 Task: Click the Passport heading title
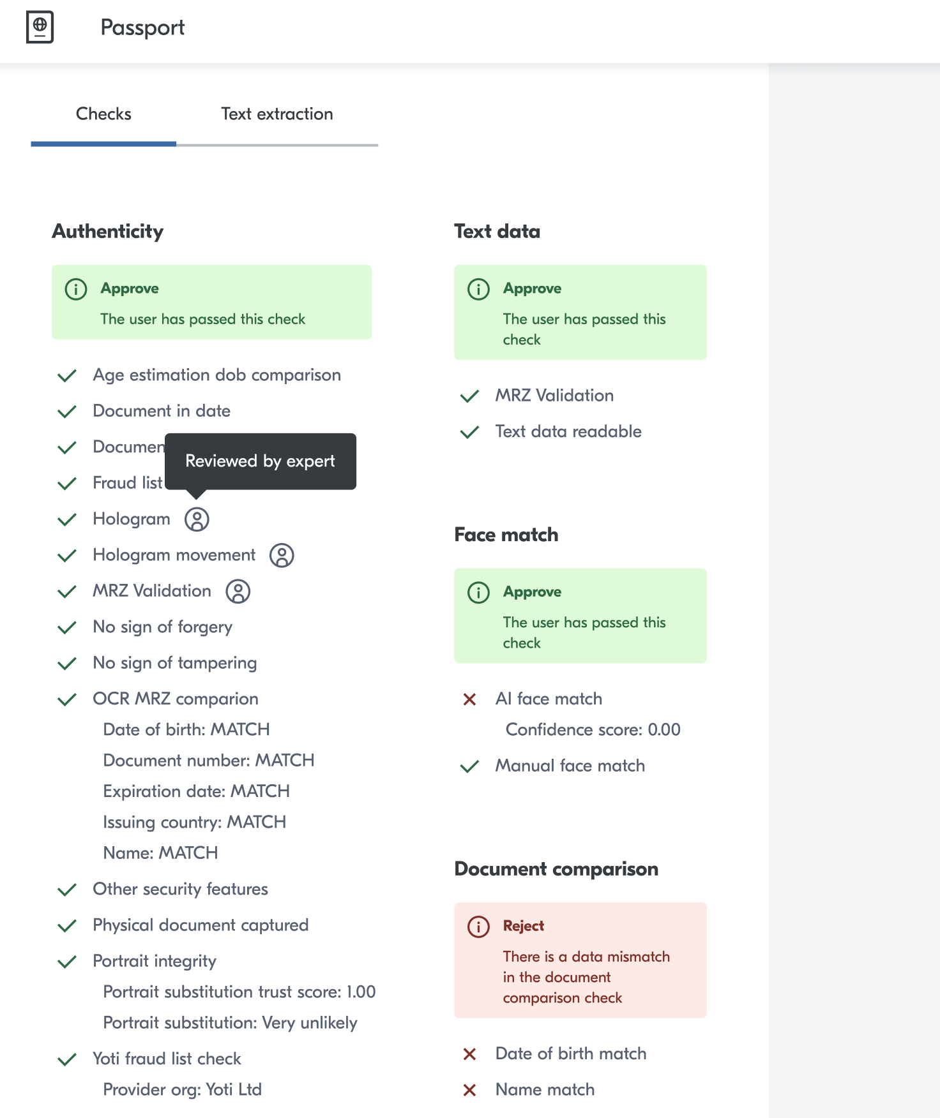click(142, 27)
